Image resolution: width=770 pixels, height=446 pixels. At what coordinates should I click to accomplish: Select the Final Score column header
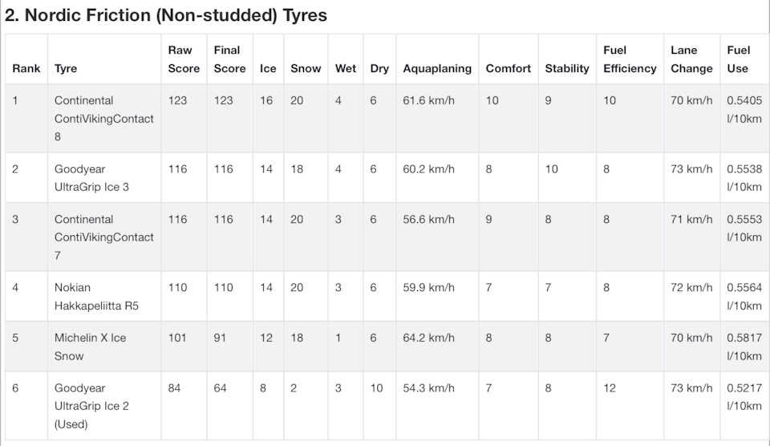[229, 59]
